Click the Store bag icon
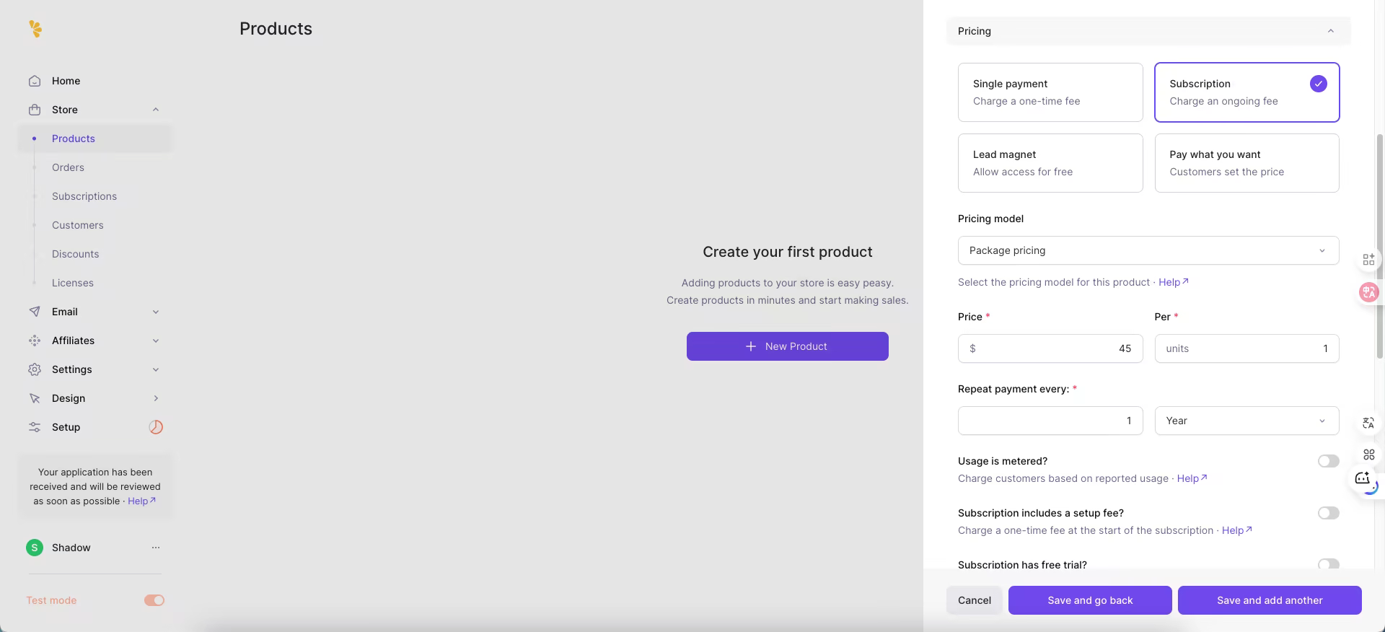The width and height of the screenshot is (1385, 632). 35,110
